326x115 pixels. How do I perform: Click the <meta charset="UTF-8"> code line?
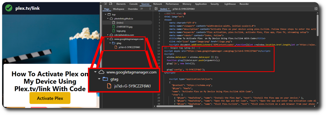pos(183,23)
